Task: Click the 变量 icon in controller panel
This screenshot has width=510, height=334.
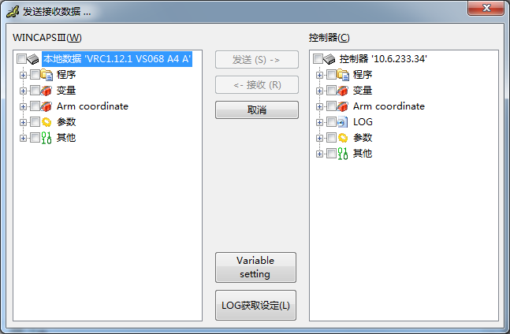Action: [x=343, y=91]
